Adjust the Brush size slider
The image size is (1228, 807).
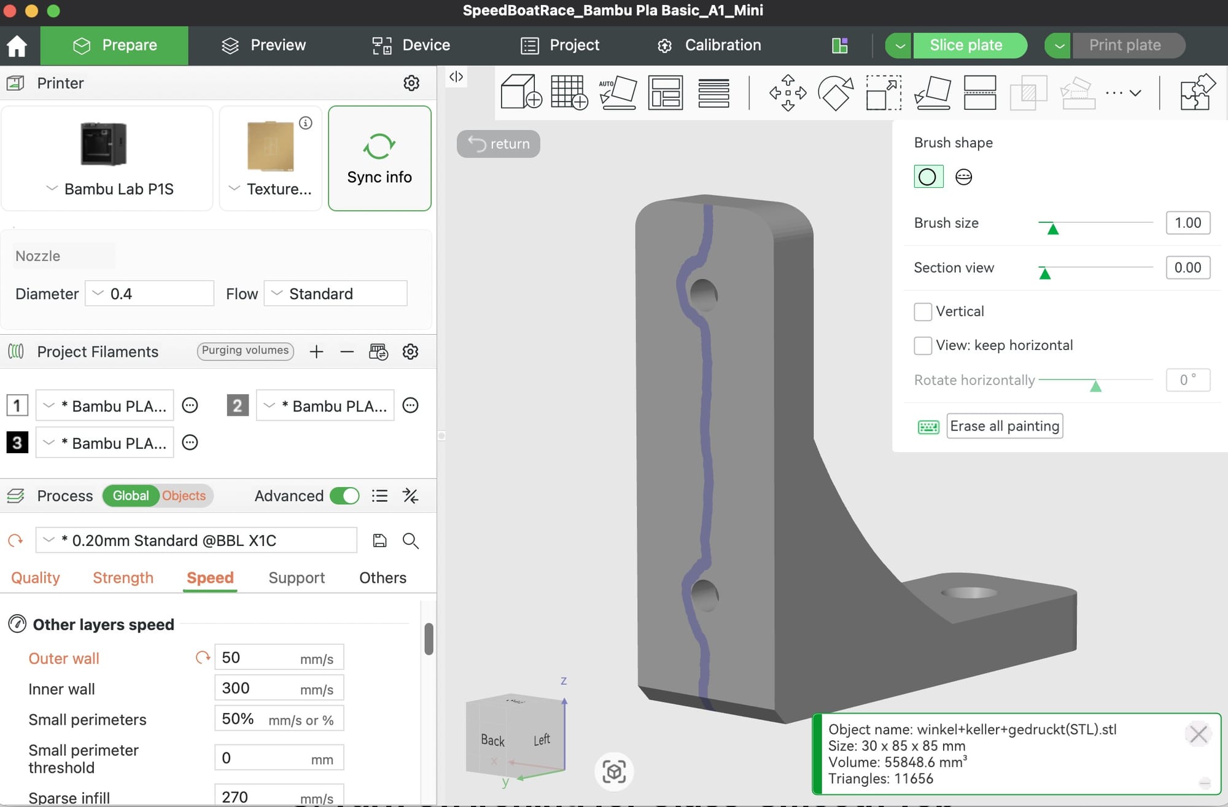(x=1052, y=228)
